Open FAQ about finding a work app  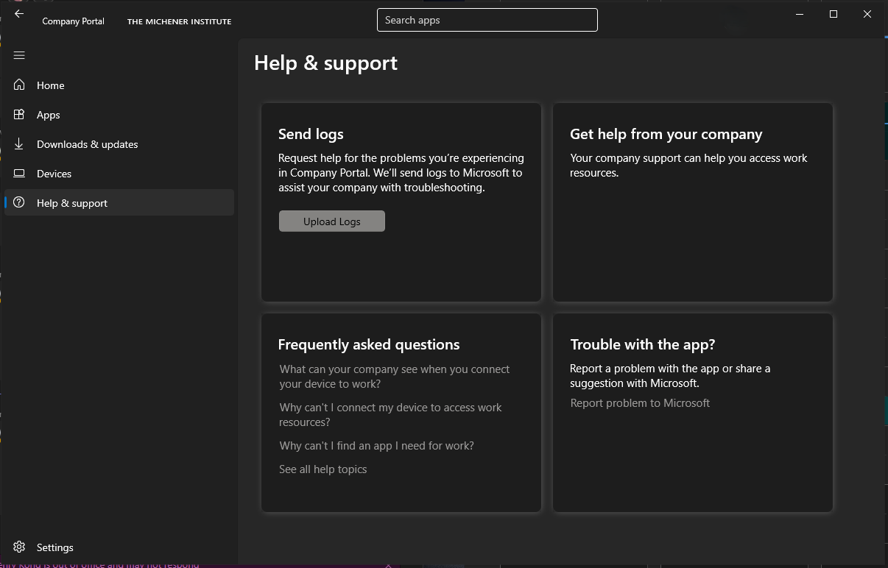pyautogui.click(x=376, y=446)
